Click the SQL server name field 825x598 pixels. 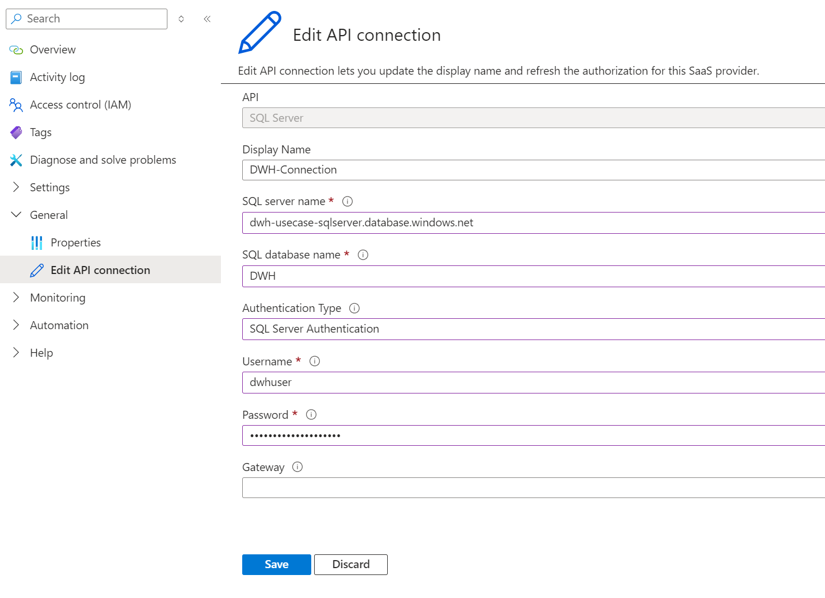533,223
